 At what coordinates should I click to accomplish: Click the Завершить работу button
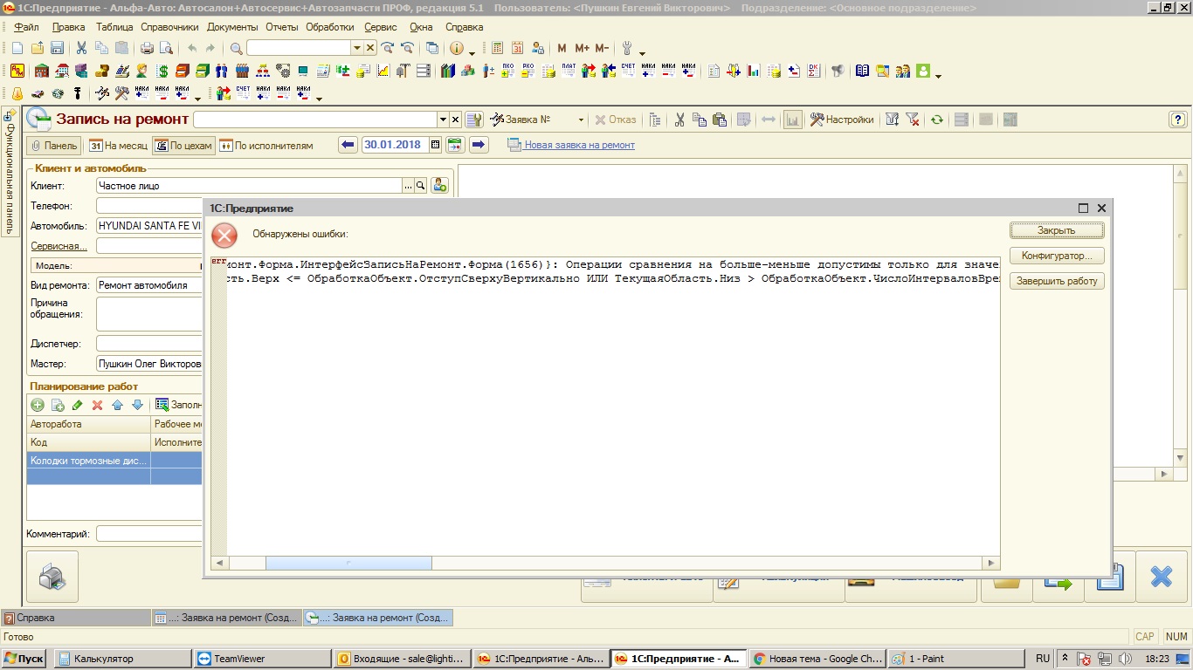pos(1057,281)
